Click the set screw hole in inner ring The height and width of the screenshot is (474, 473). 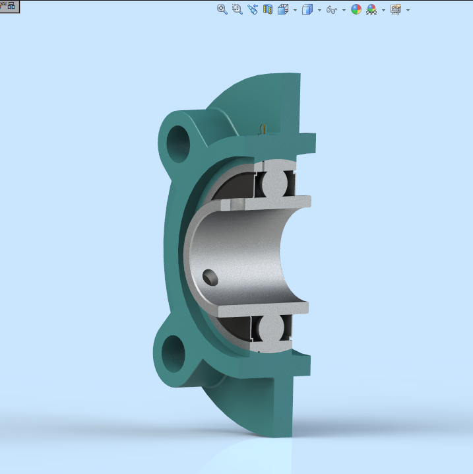tap(210, 277)
